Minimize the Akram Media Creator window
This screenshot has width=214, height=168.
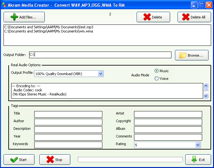pos(194,5)
